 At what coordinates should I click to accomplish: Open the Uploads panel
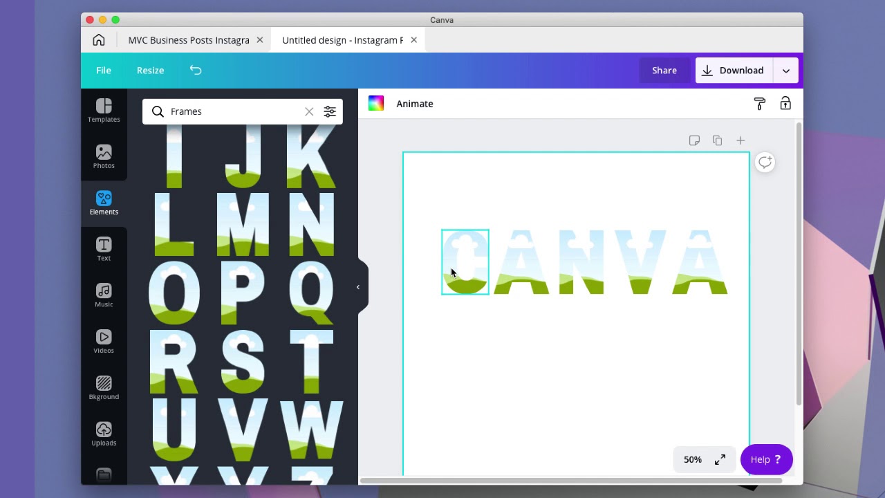pyautogui.click(x=104, y=434)
